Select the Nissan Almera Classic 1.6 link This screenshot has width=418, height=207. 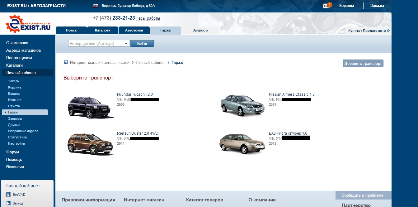point(292,94)
